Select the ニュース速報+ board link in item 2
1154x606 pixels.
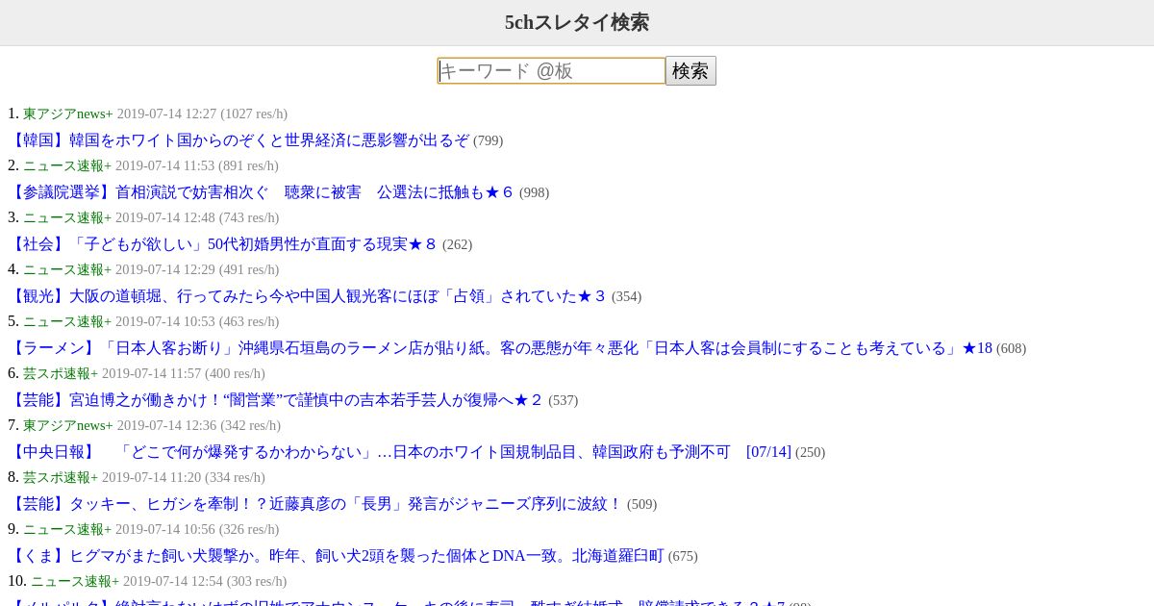pyautogui.click(x=67, y=165)
